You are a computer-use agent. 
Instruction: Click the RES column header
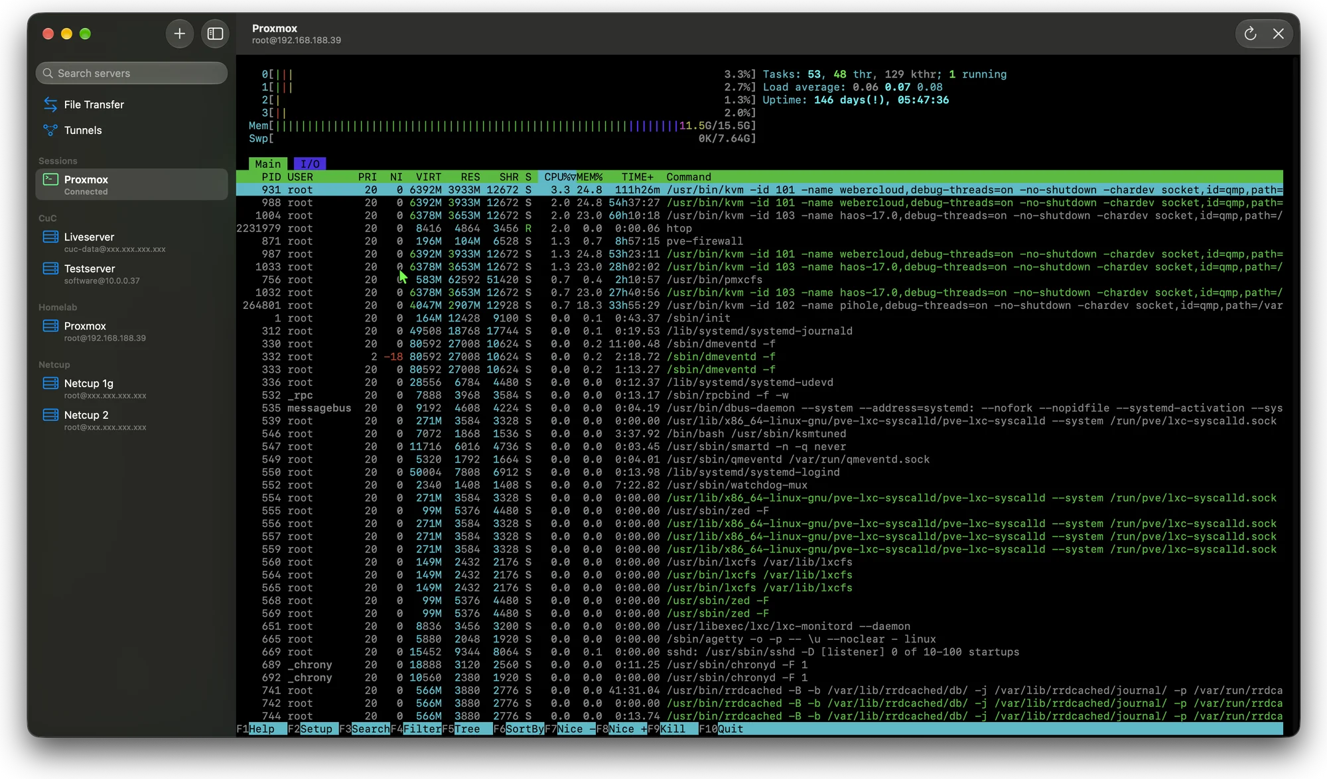pos(470,177)
